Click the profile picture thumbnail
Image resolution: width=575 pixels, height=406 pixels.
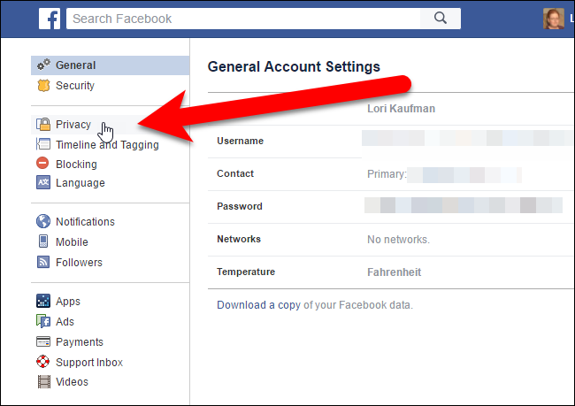553,18
